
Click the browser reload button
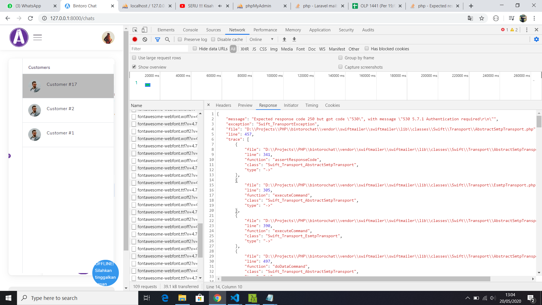coord(30,18)
